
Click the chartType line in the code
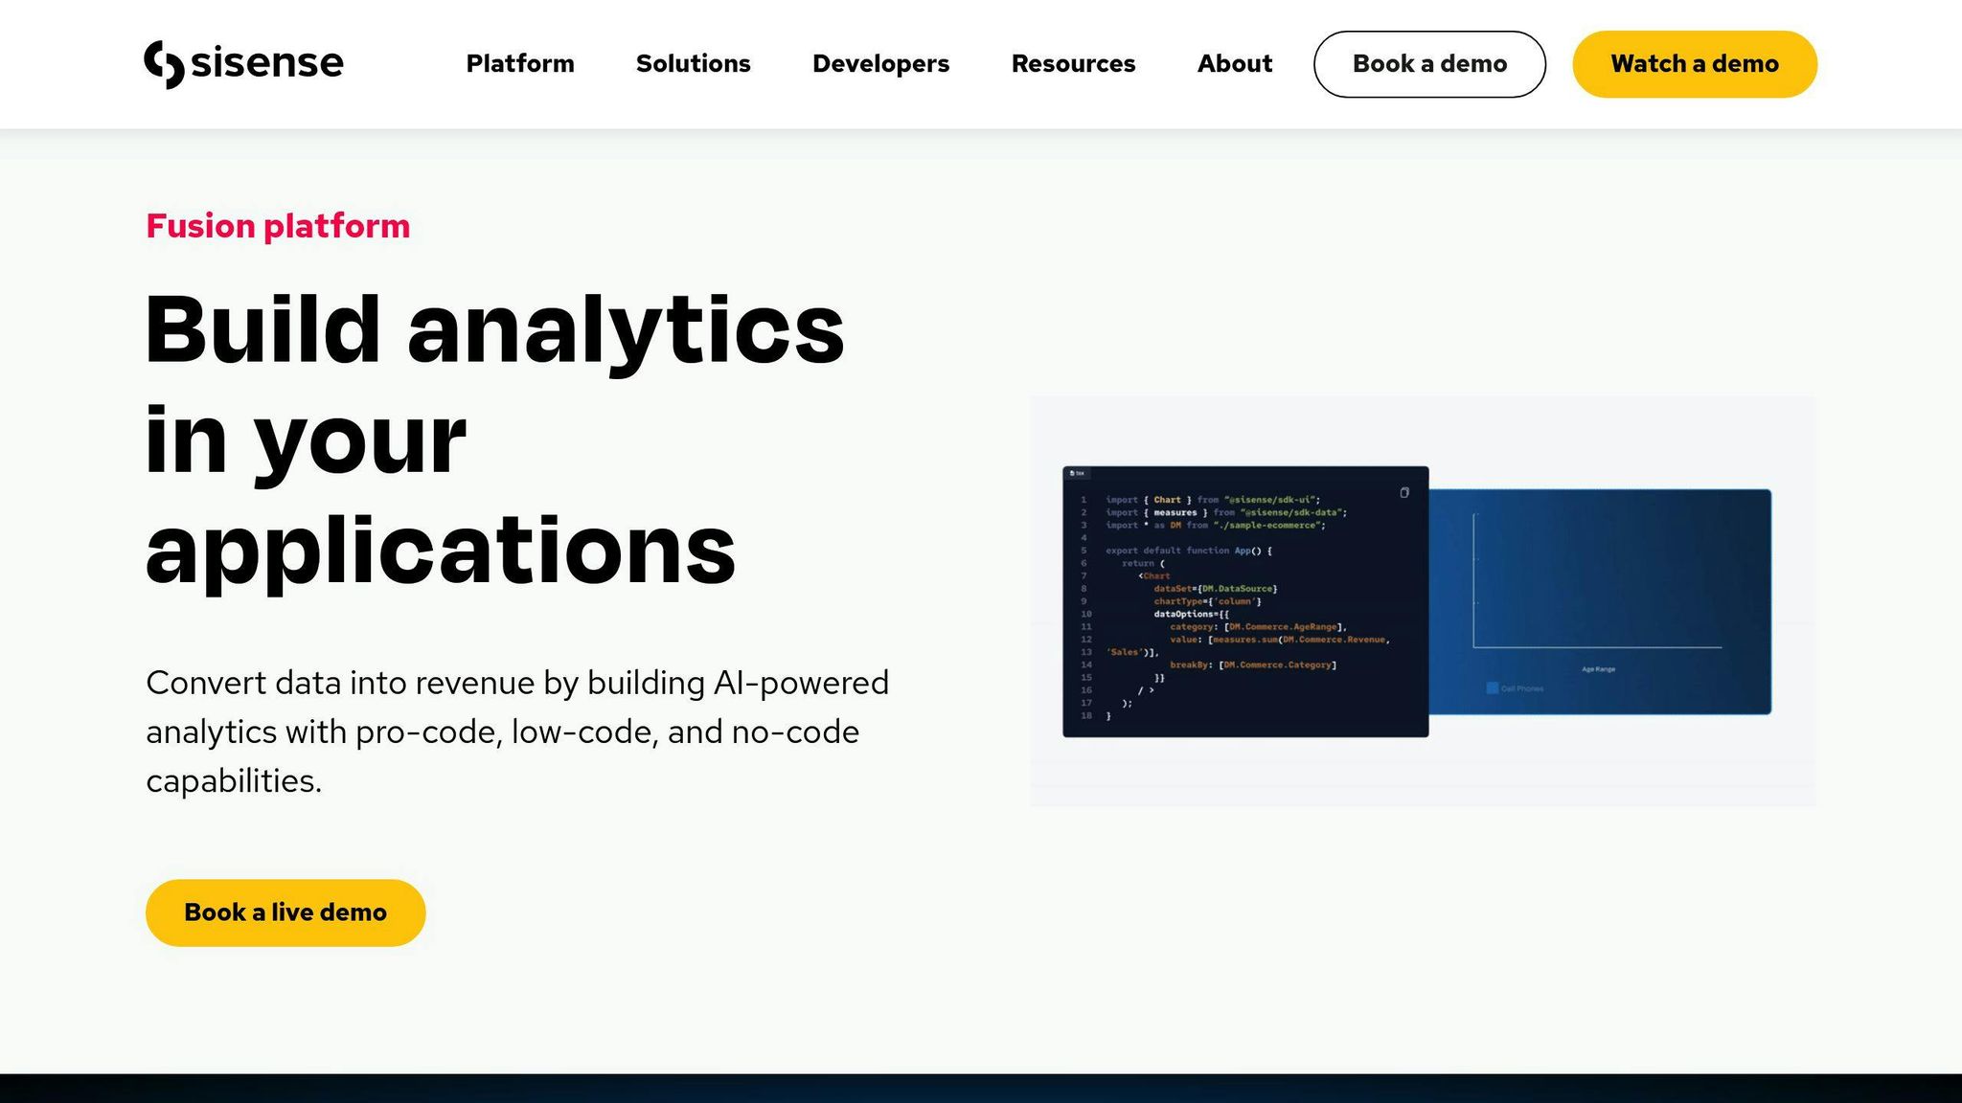pyautogui.click(x=1207, y=601)
